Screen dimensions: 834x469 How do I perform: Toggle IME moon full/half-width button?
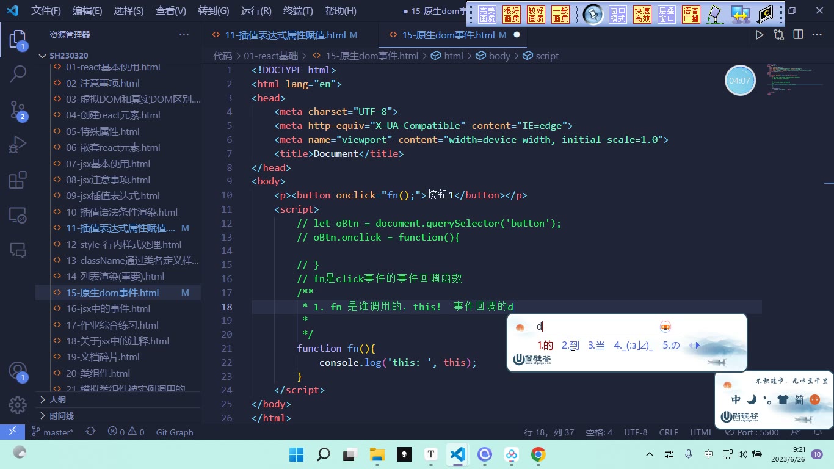tap(752, 400)
